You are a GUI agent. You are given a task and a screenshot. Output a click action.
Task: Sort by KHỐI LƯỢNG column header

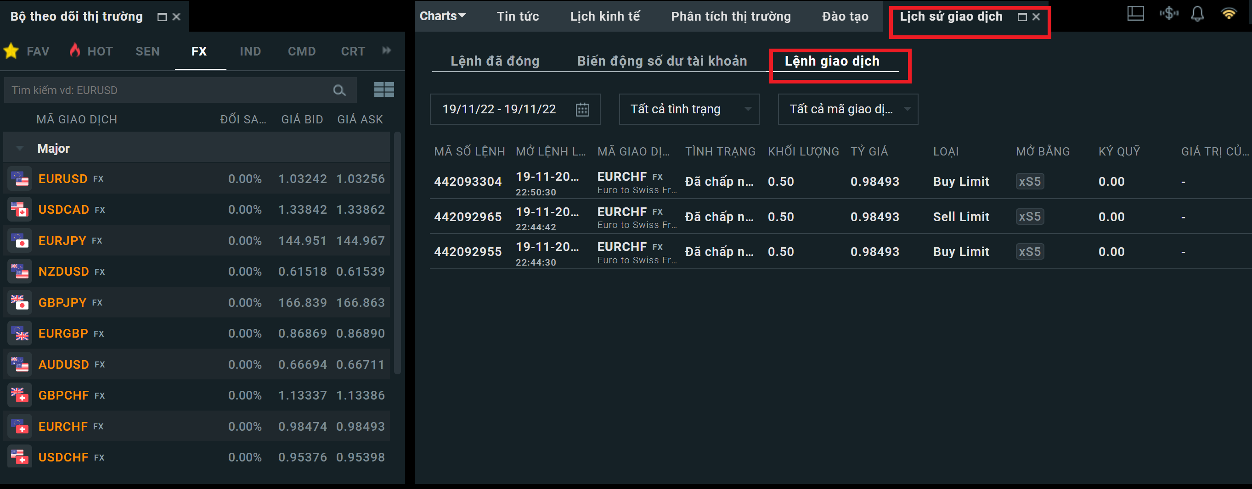(x=803, y=151)
